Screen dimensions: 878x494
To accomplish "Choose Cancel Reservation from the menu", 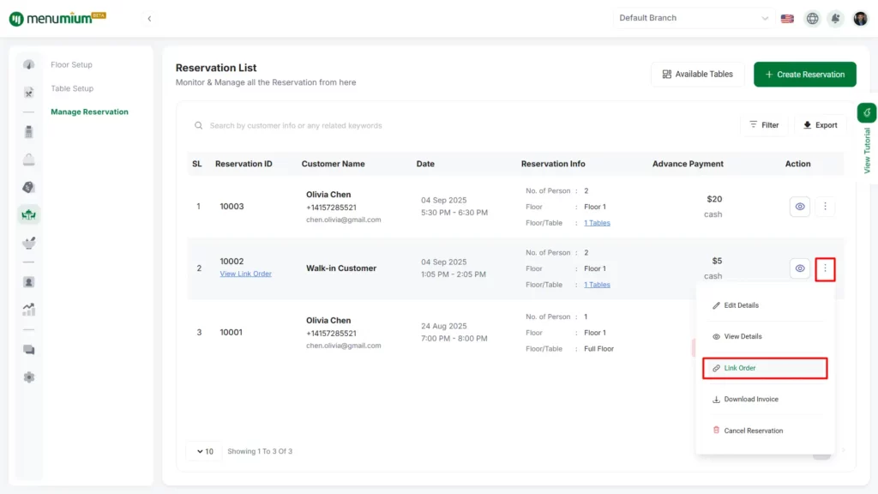I will tap(764, 431).
